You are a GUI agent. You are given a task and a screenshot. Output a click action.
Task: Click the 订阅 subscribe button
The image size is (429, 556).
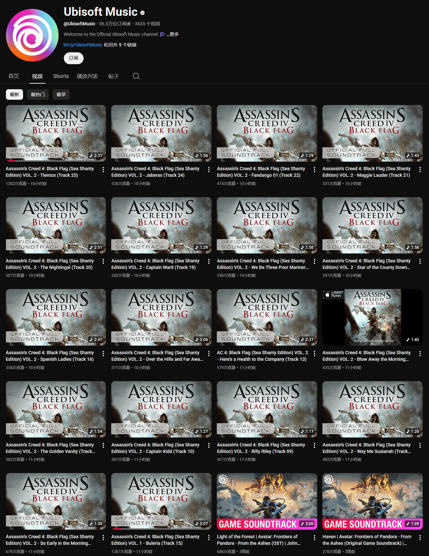click(x=73, y=58)
